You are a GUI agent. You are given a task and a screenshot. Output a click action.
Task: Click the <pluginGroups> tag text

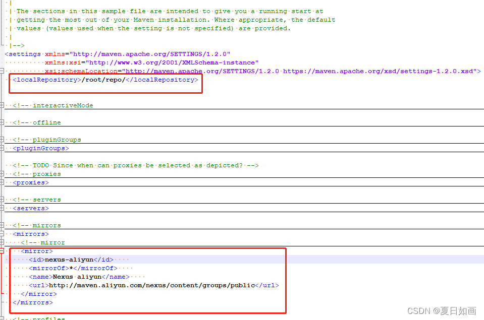[x=41, y=148]
